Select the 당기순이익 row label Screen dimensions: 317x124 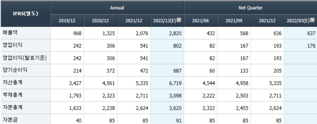15,70
